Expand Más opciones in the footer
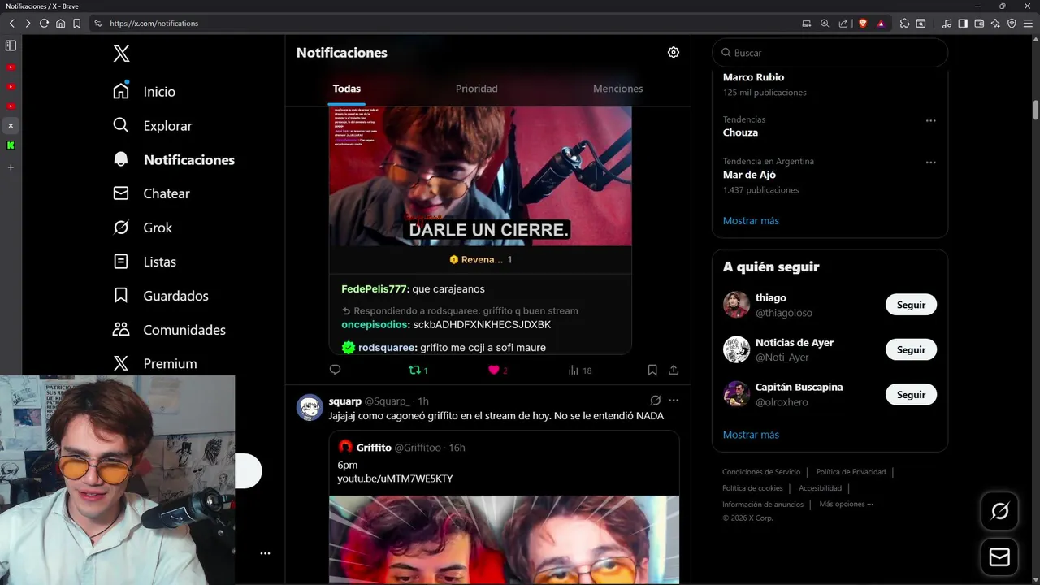The image size is (1040, 585). click(846, 504)
